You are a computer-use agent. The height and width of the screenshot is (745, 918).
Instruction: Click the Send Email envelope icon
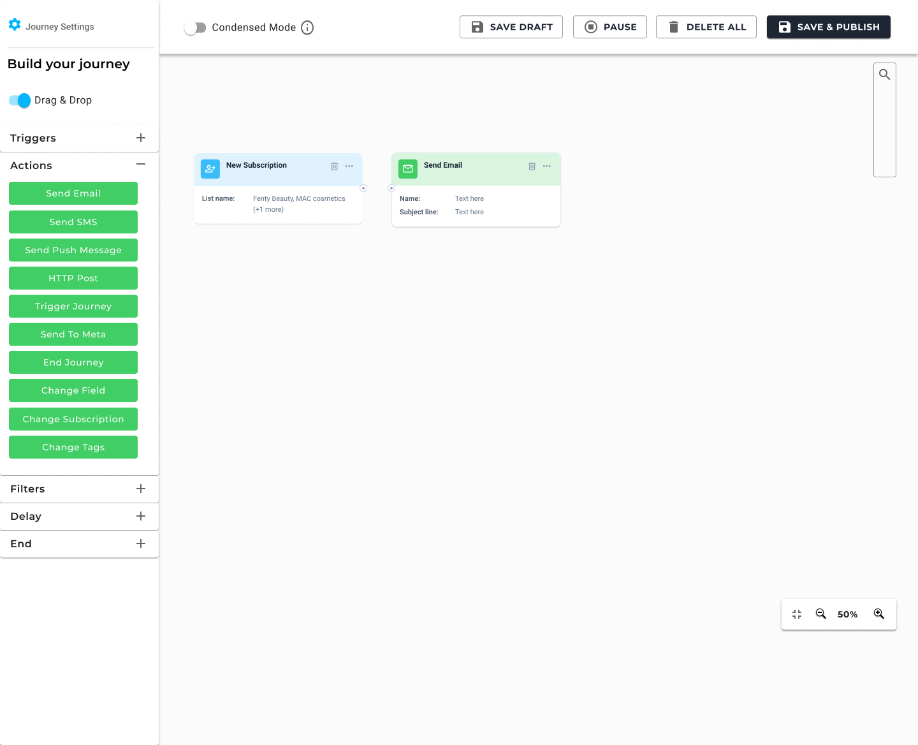coord(408,168)
